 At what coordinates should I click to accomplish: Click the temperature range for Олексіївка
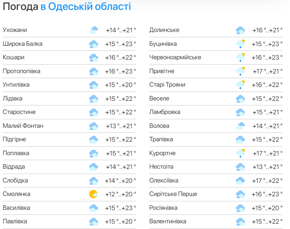point(267,181)
